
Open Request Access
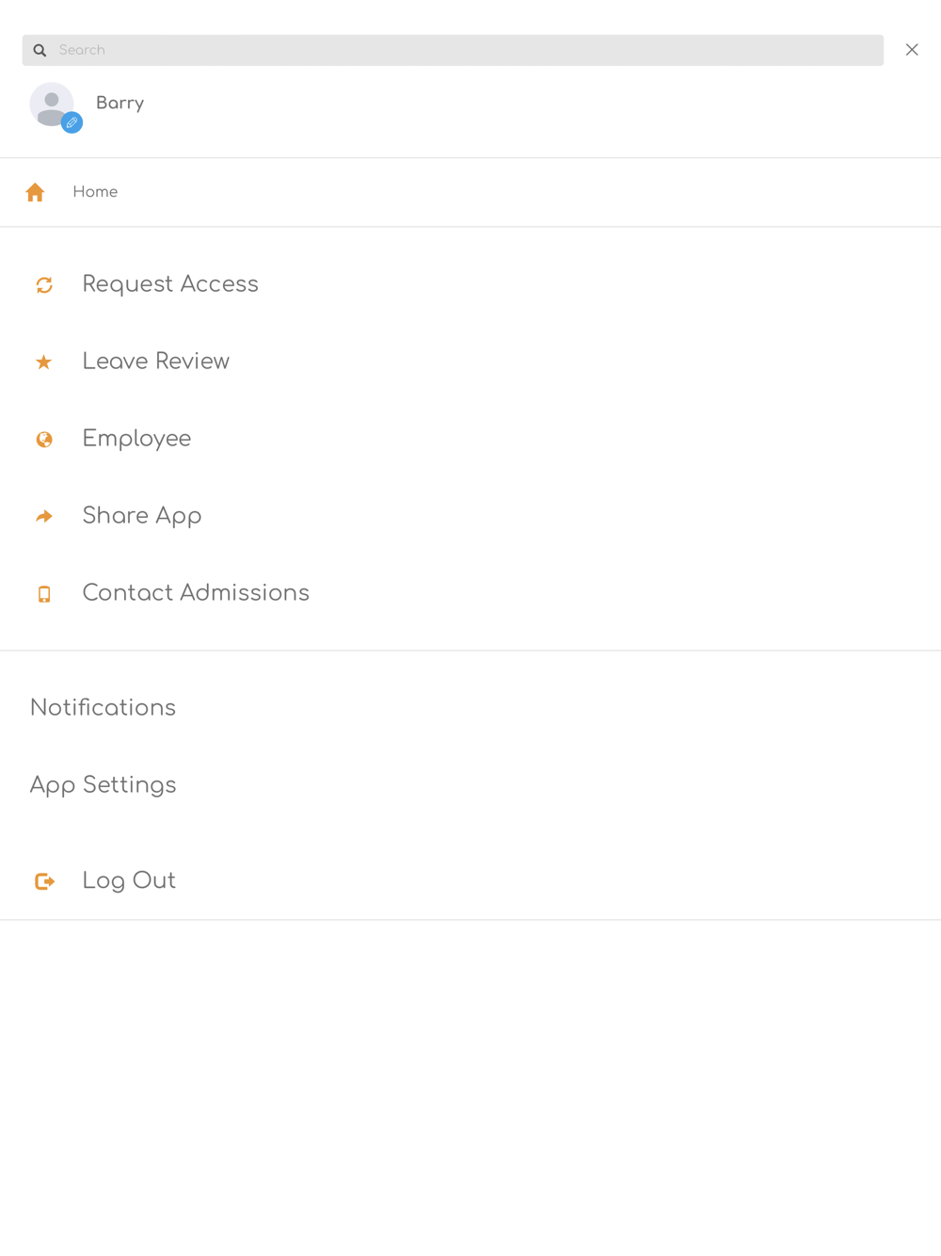[170, 284]
